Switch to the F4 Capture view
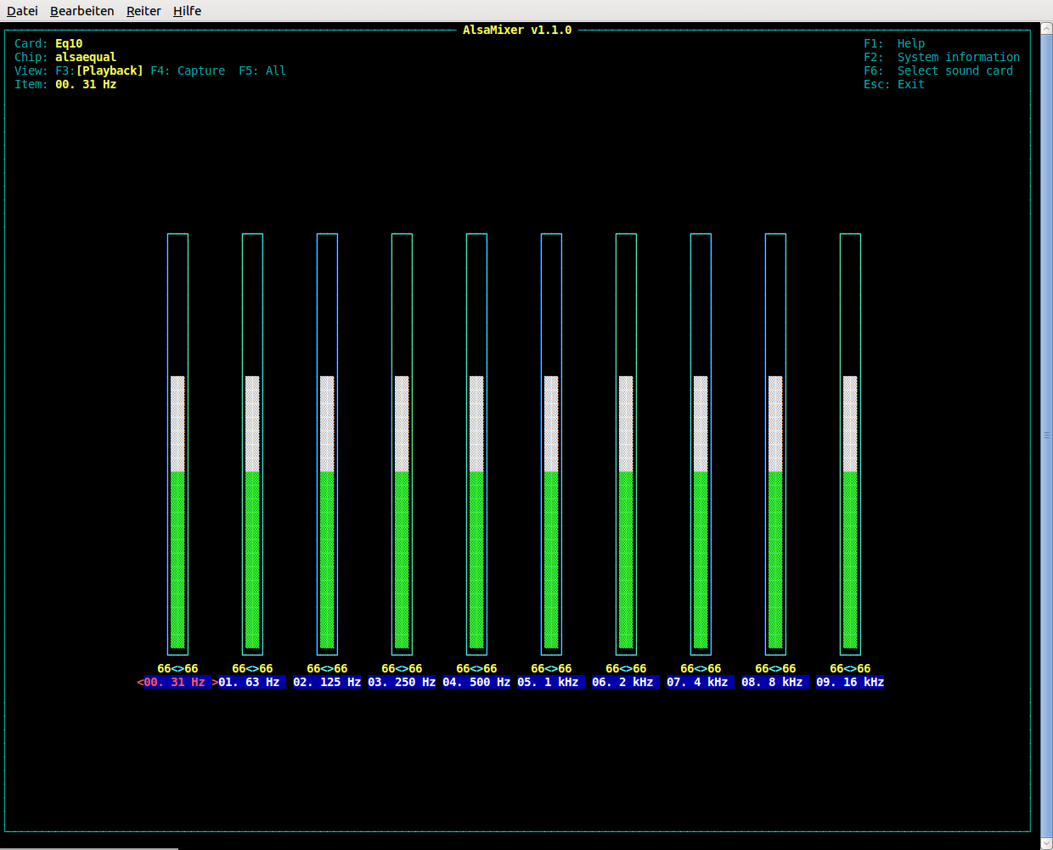The image size is (1053, 850). [188, 70]
